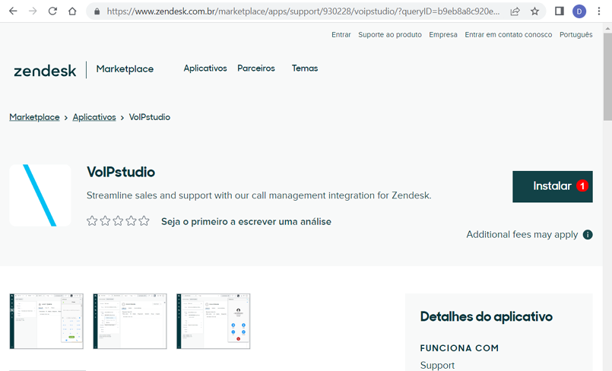This screenshot has width=612, height=371.
Task: Open the browser home page icon
Action: click(x=72, y=11)
